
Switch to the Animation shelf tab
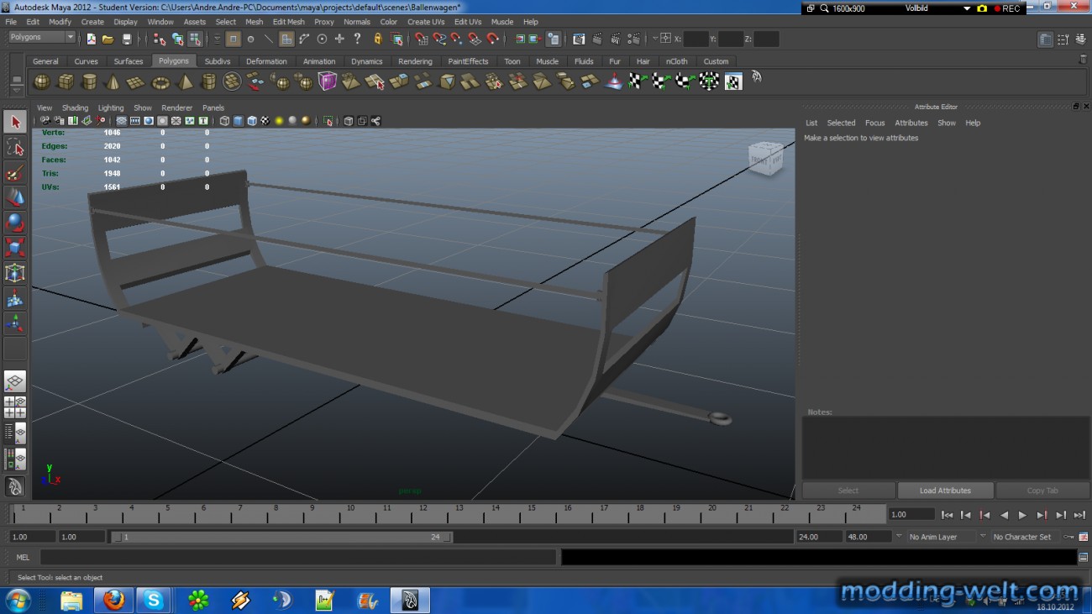coord(319,61)
